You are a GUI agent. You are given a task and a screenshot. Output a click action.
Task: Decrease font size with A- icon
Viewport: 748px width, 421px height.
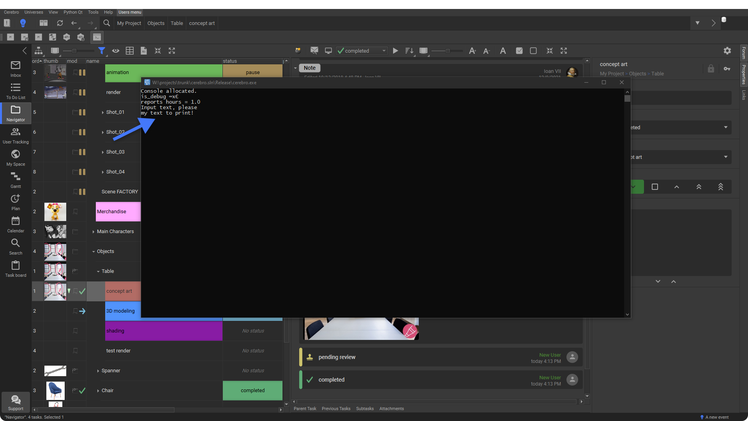tap(486, 51)
